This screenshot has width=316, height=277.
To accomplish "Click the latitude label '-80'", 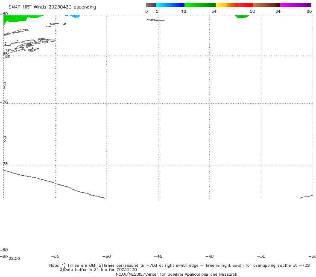I will point(4,250).
